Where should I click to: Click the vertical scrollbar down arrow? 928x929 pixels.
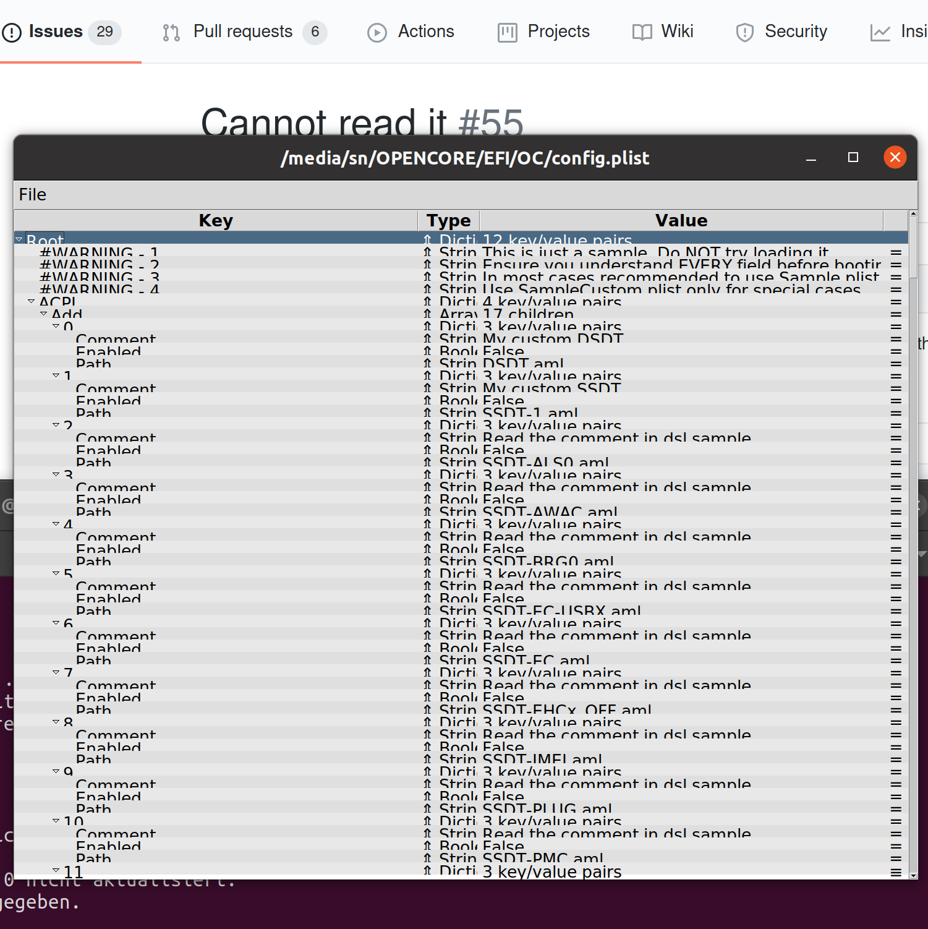pyautogui.click(x=914, y=875)
